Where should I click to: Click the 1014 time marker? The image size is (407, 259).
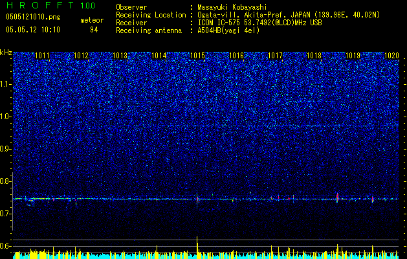[159, 56]
